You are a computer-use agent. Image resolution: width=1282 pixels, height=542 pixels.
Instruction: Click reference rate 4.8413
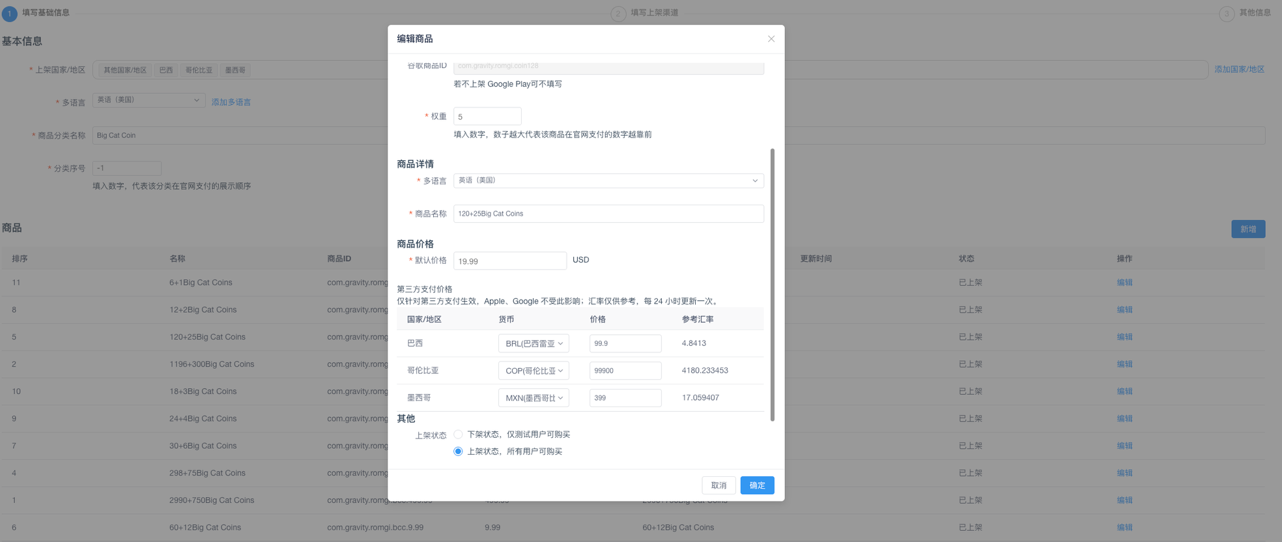coord(694,343)
